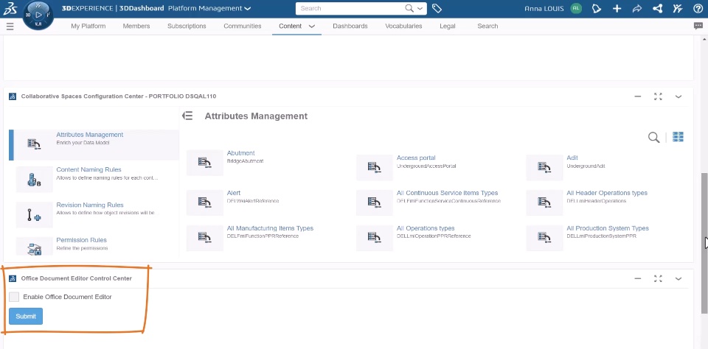Click the plus add icon

click(617, 8)
